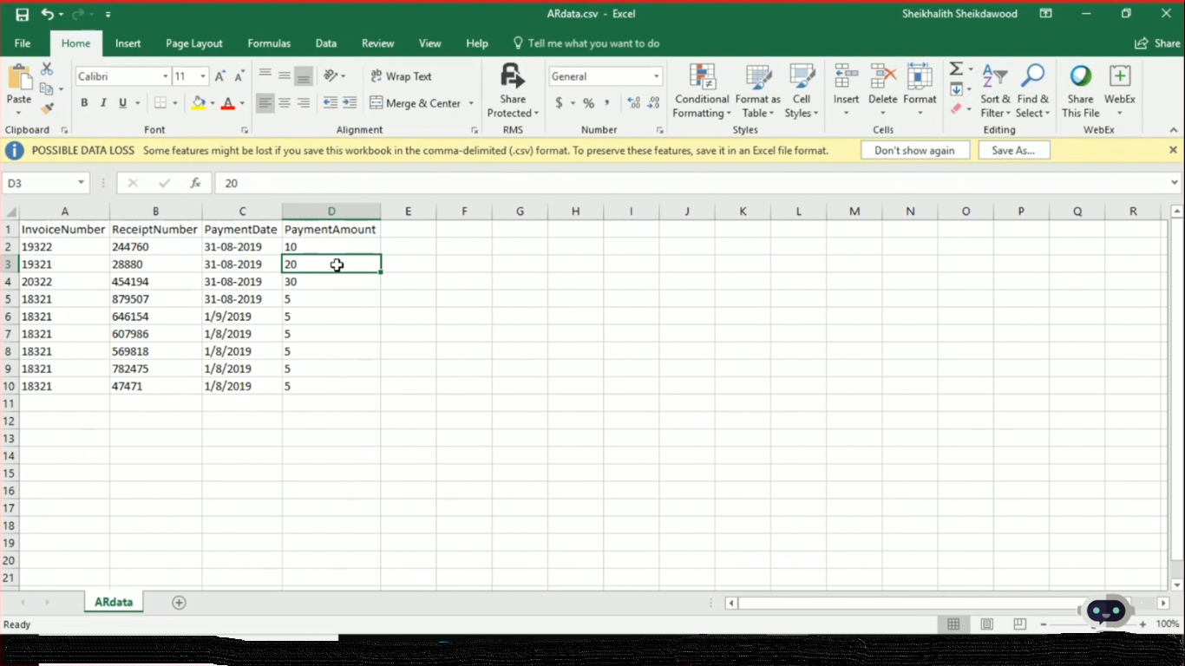
Task: Add a new sheet with plus icon
Action: (179, 603)
